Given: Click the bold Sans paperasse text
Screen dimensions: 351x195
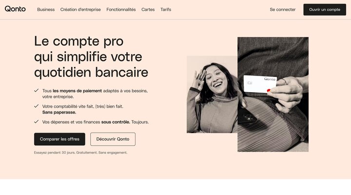Looking at the screenshot, I should [x=59, y=112].
